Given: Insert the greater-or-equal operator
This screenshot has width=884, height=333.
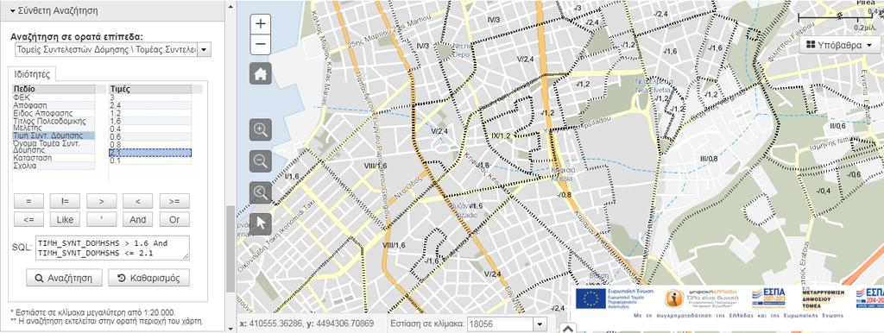Looking at the screenshot, I should click(x=174, y=201).
